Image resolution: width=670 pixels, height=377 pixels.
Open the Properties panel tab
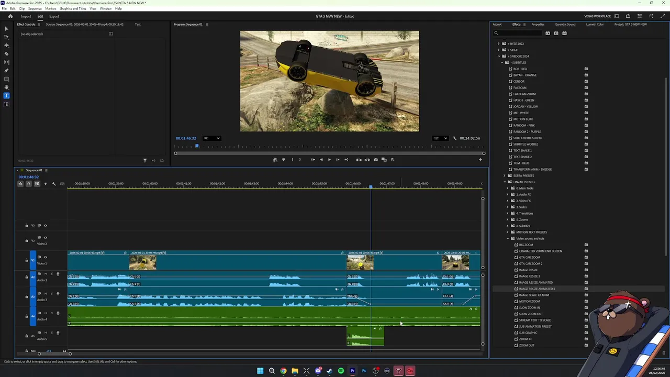coord(538,25)
